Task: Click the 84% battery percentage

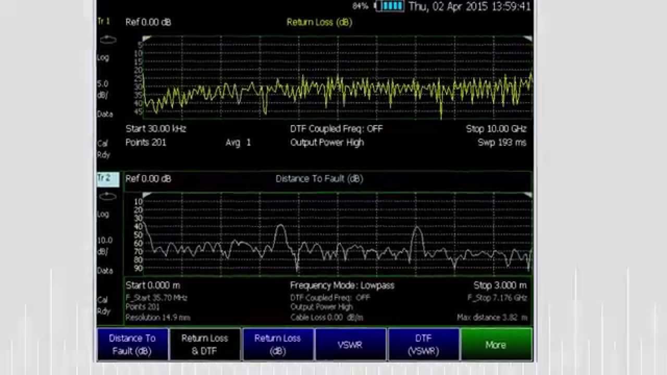Action: tap(361, 6)
